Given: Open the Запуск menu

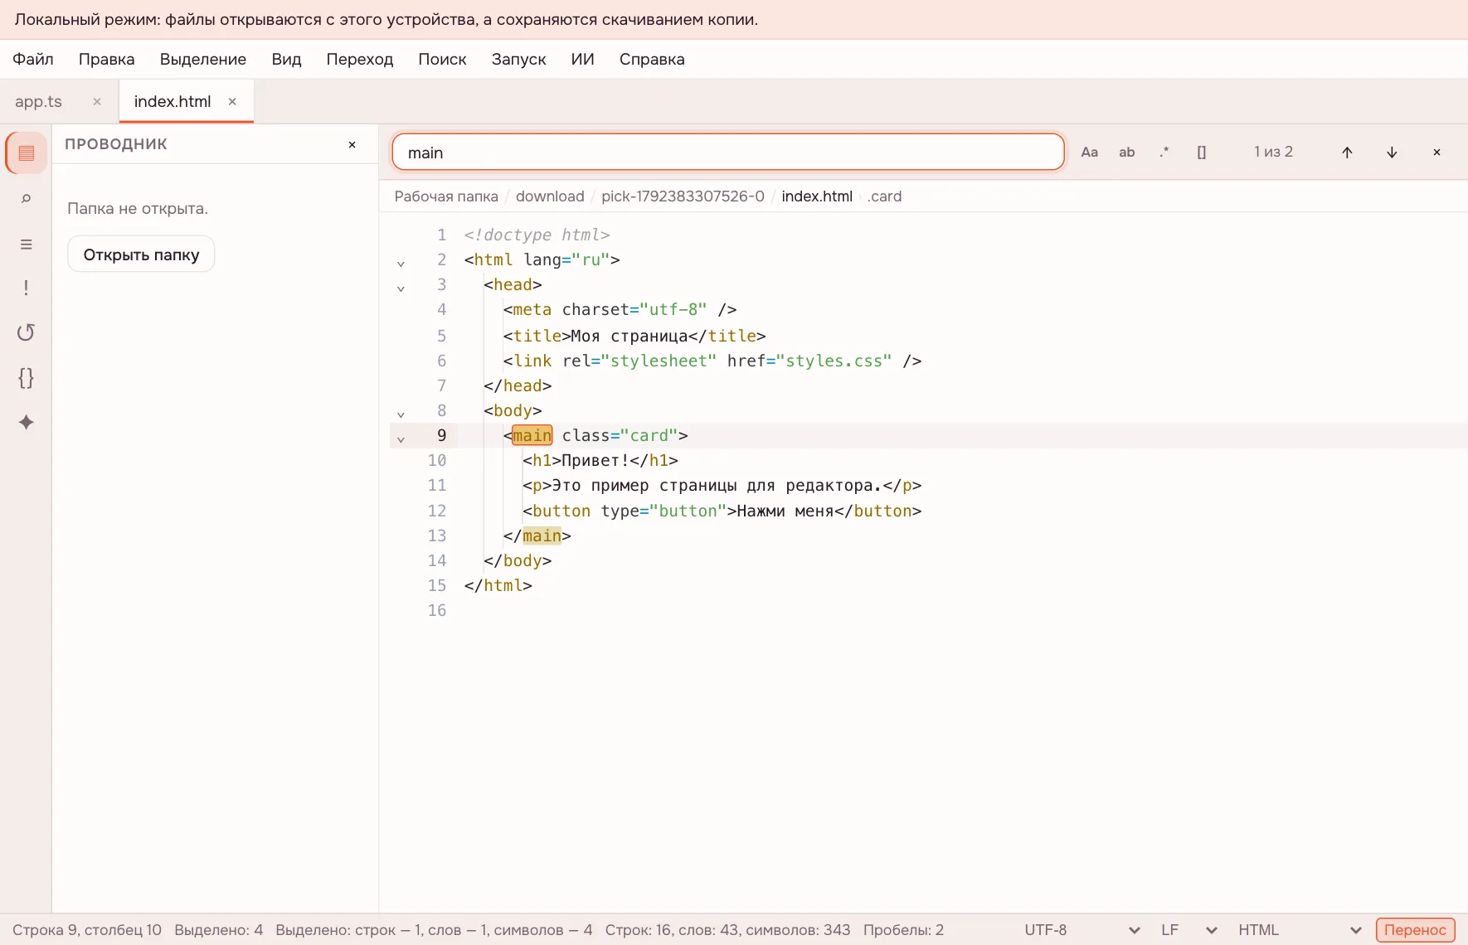Looking at the screenshot, I should (x=518, y=59).
